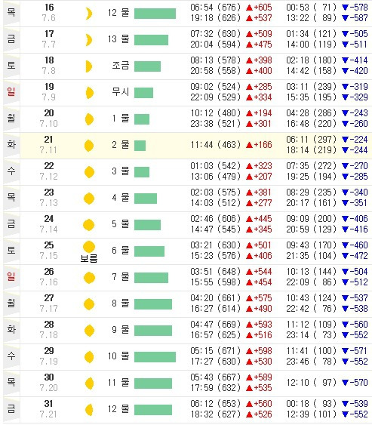The height and width of the screenshot is (425, 372).
Task: Click the moon icon in the 무시 row
Action: click(x=89, y=93)
